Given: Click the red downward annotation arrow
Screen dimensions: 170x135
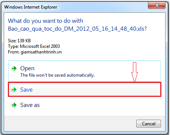Looking at the screenshot, I should point(134,72).
